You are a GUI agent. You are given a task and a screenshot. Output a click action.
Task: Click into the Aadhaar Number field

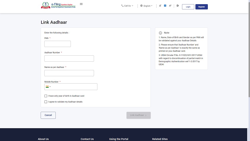[x=69, y=58]
